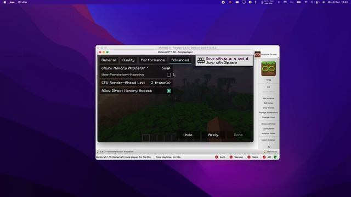Open the General settings tab
Image resolution: width=351 pixels, height=197 pixels.
[109, 60]
